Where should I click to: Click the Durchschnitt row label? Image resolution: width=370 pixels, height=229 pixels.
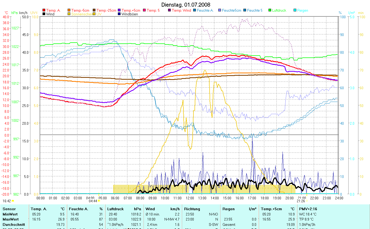click(x=14, y=219)
